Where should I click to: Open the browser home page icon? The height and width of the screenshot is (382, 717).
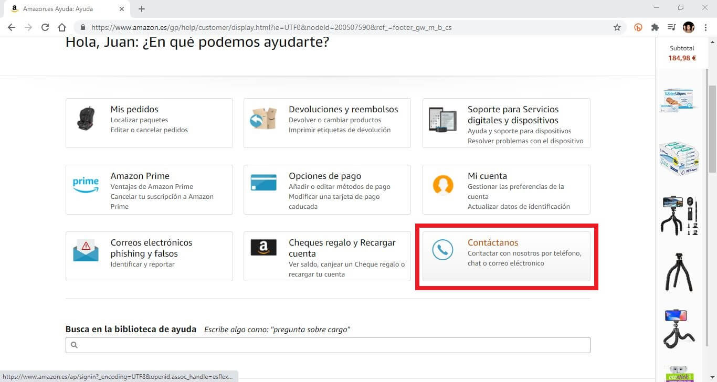pyautogui.click(x=62, y=27)
